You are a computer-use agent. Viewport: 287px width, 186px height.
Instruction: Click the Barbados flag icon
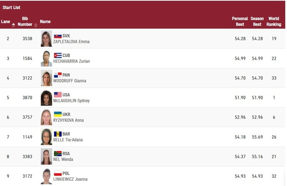coord(57,134)
